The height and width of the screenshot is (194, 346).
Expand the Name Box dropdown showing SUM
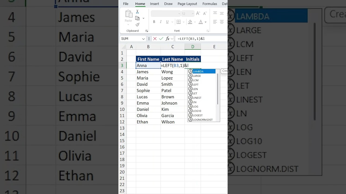tap(143, 39)
